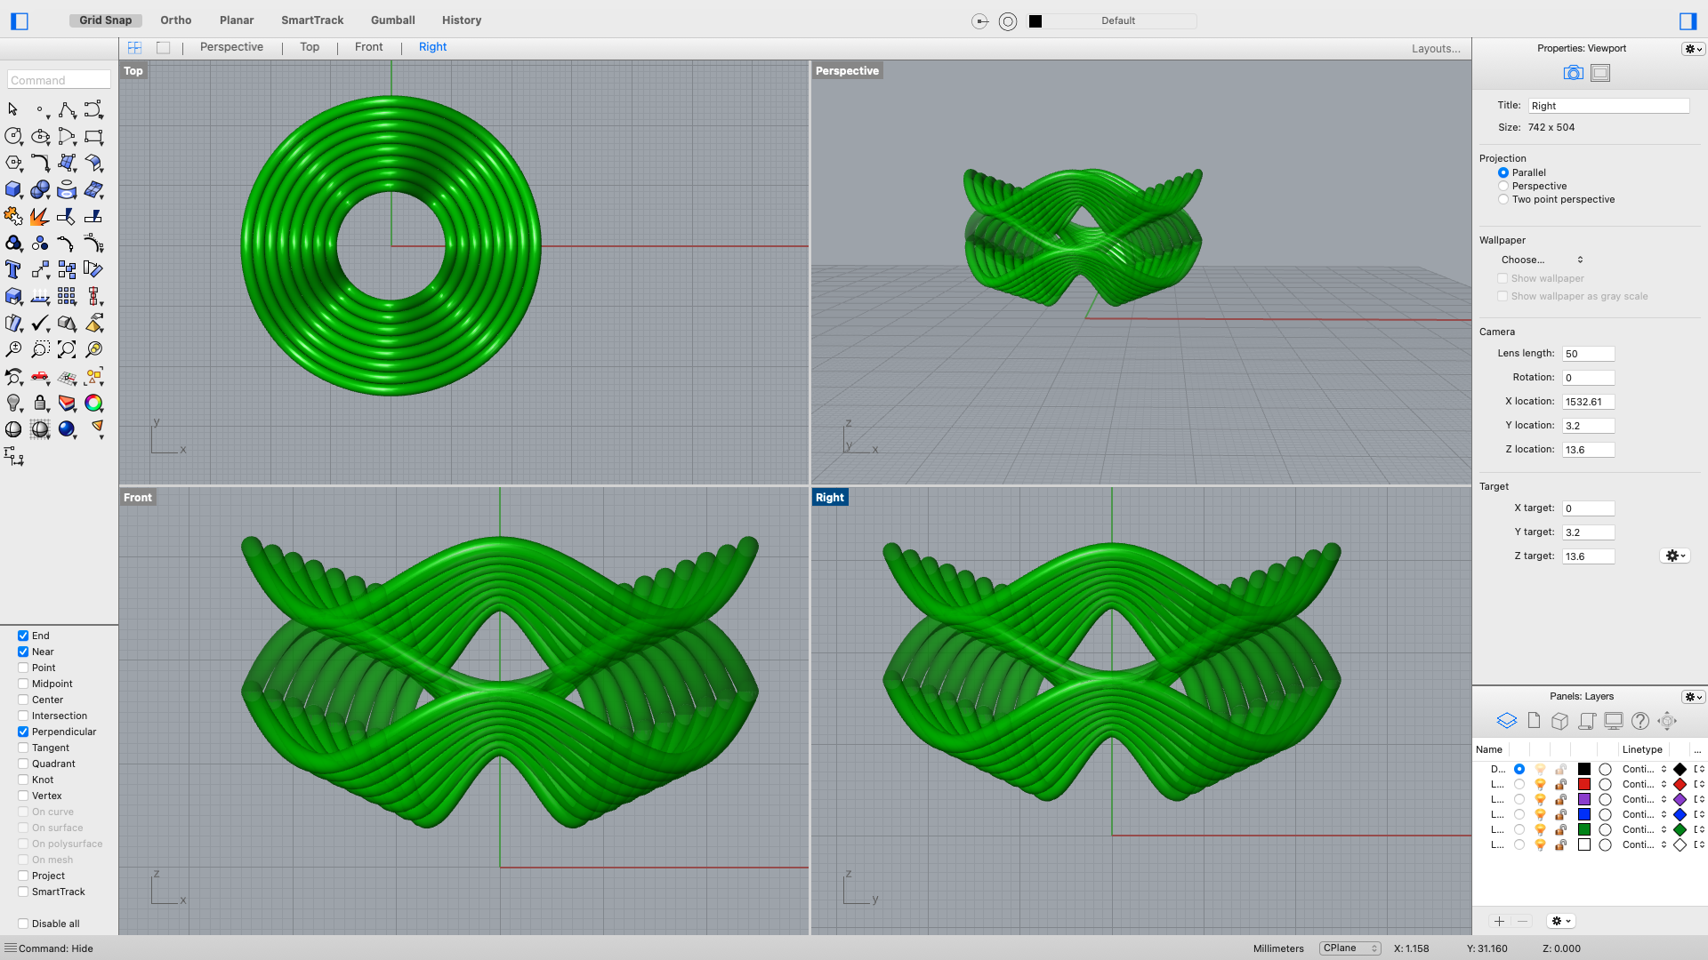The width and height of the screenshot is (1708, 960).
Task: Select the Box solid tool
Action: [13, 189]
